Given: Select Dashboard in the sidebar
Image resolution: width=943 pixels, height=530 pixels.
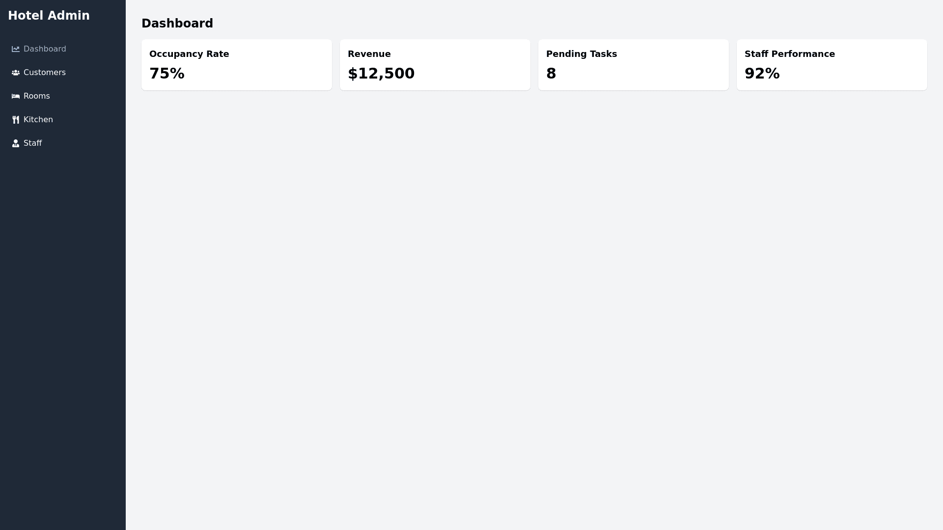Looking at the screenshot, I should click(44, 49).
